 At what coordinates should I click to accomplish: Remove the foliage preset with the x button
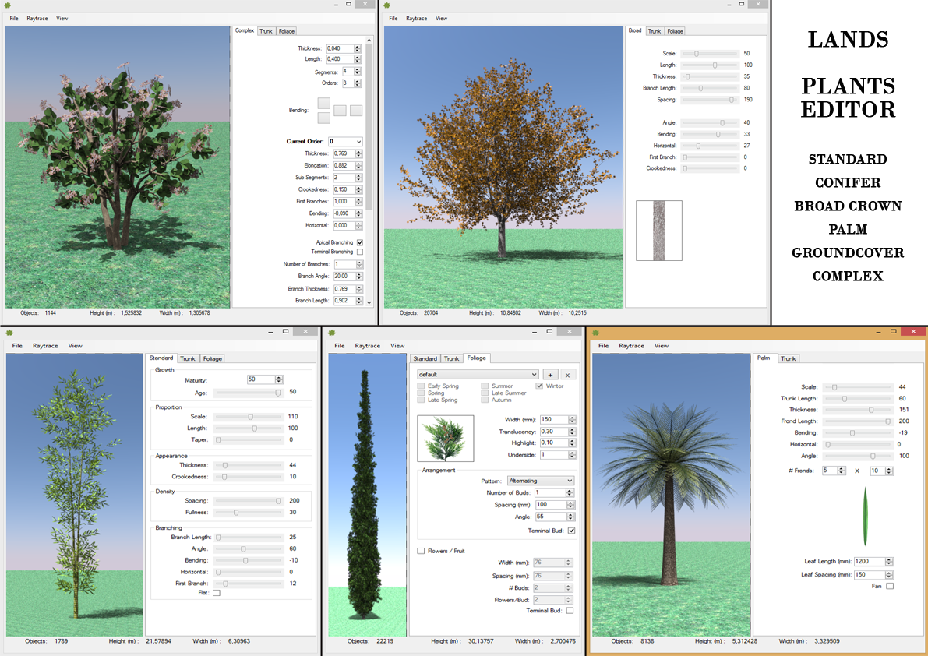point(567,375)
